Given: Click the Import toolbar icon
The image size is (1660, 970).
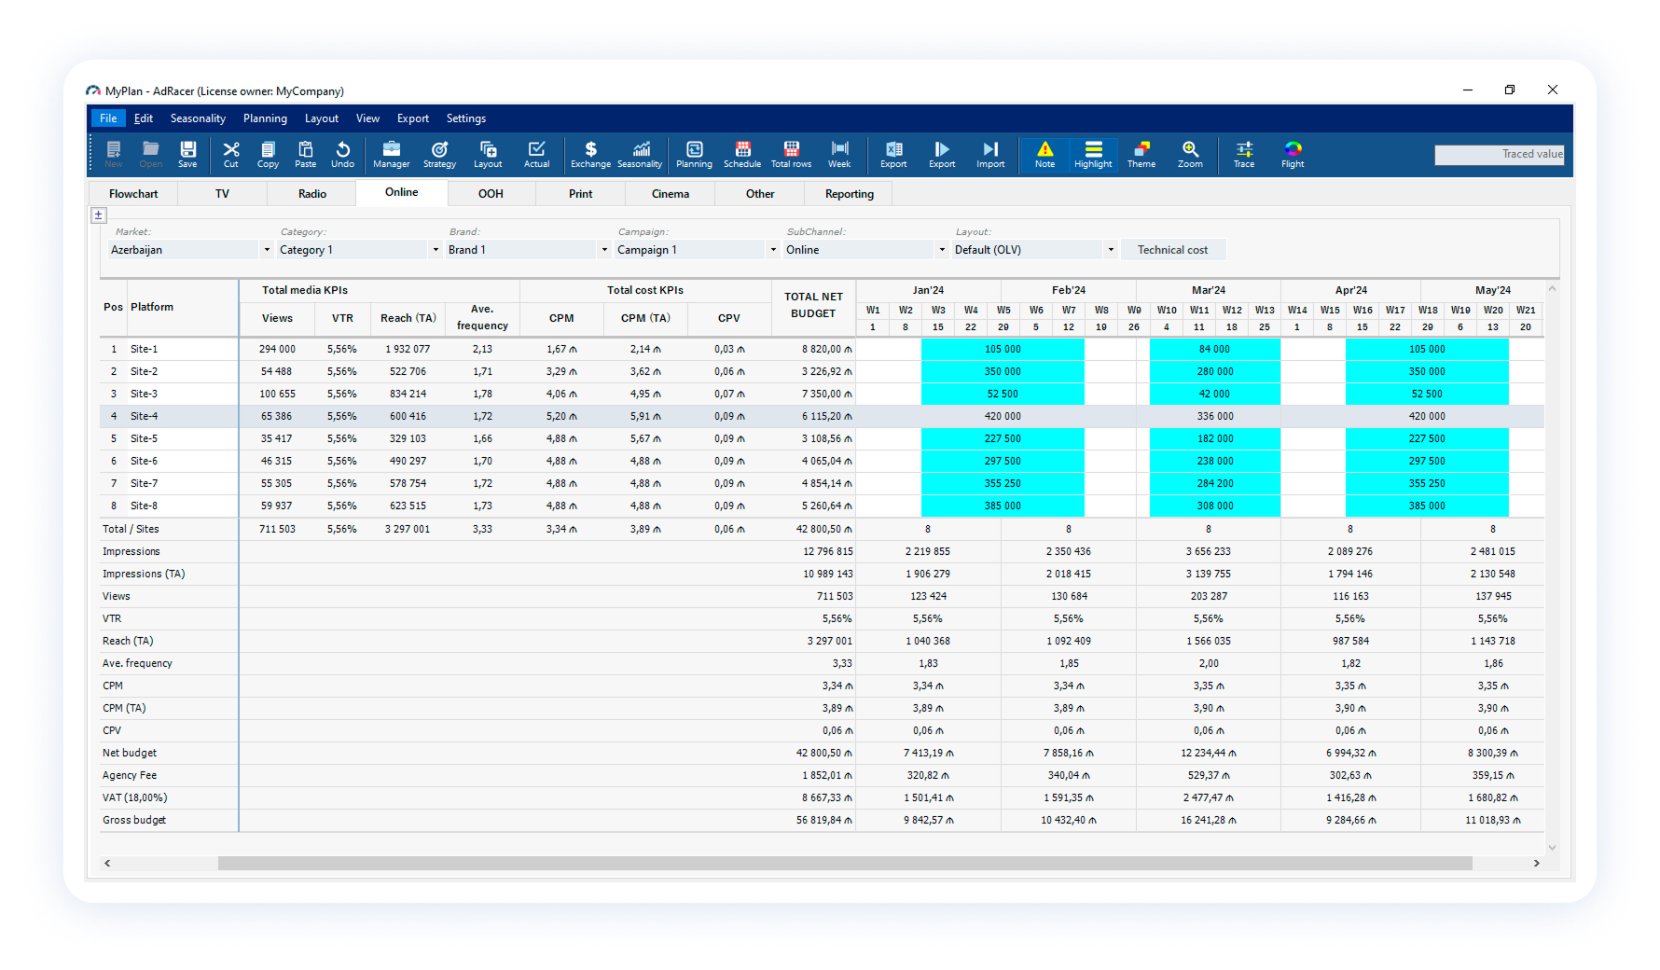Looking at the screenshot, I should point(990,154).
